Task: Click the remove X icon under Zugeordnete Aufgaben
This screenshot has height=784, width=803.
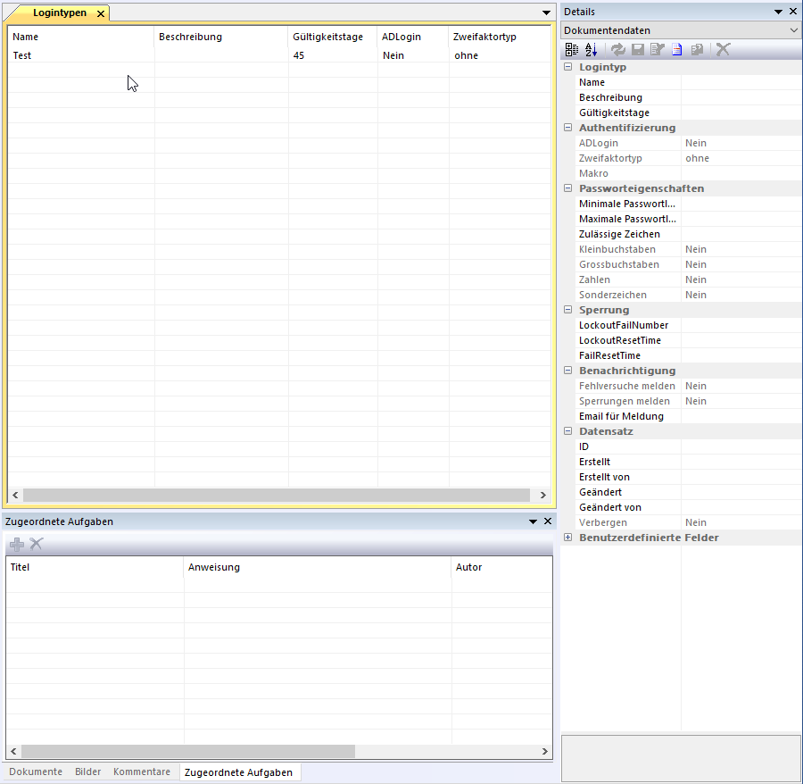Action: coord(37,544)
